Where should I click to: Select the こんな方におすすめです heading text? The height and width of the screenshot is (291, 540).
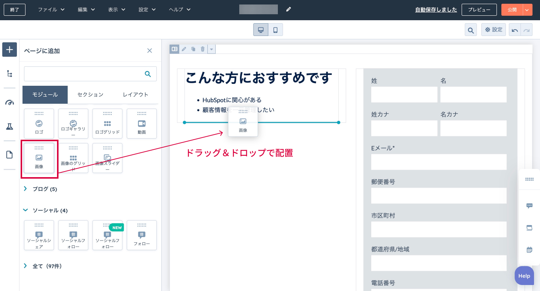tap(259, 78)
